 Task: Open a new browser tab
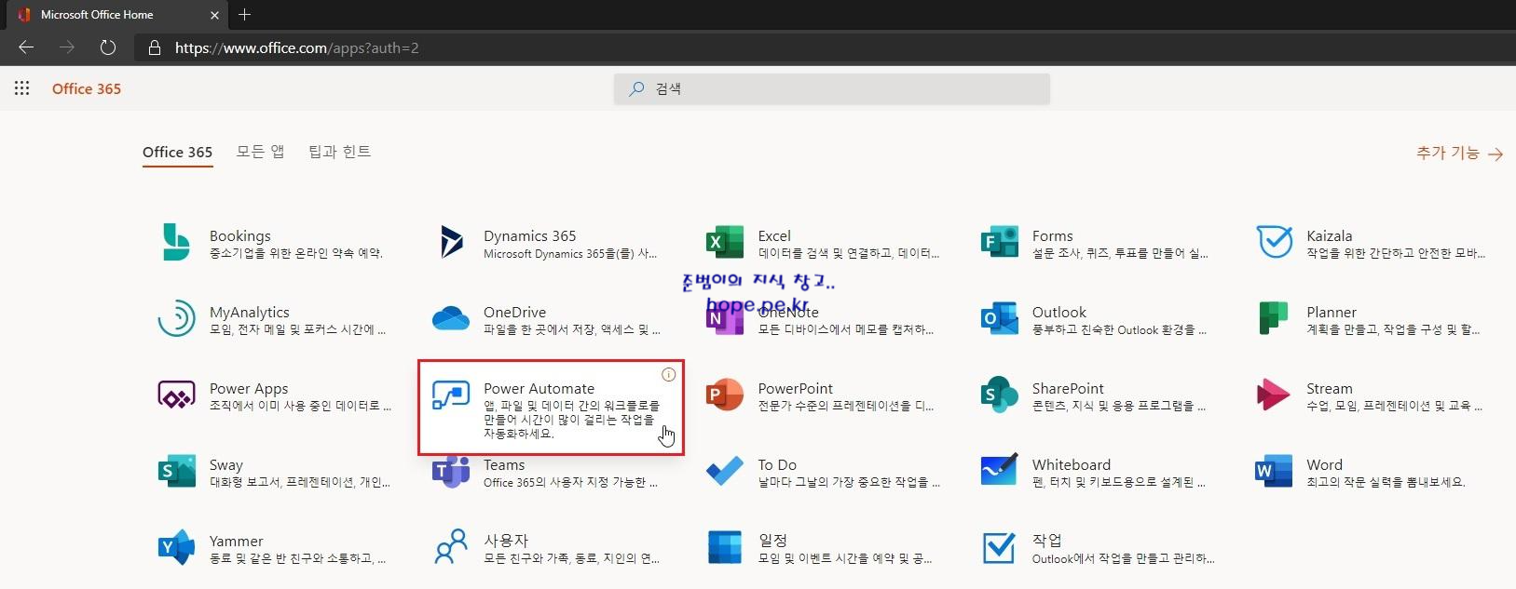click(x=245, y=14)
